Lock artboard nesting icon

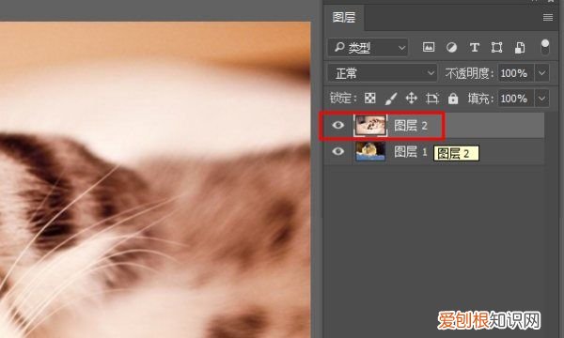pyautogui.click(x=432, y=98)
